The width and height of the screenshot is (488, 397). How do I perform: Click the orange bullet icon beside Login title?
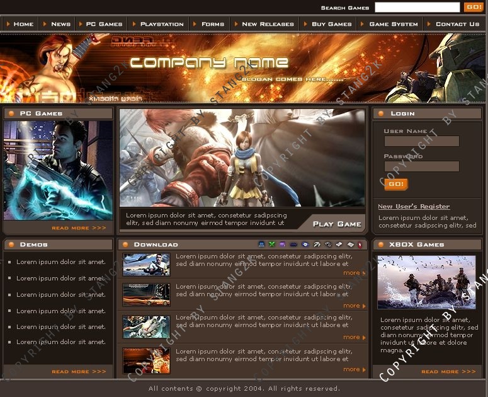click(x=382, y=113)
